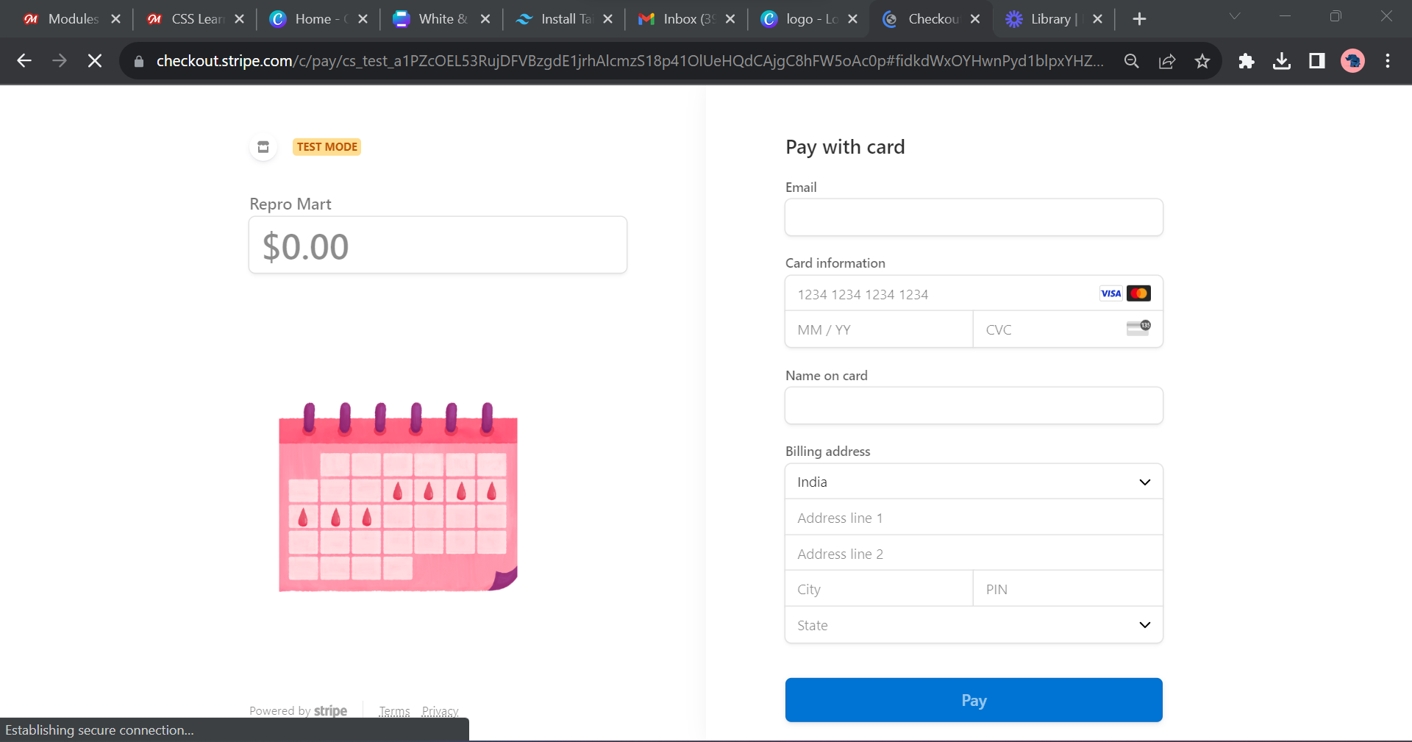Close the Modules tab
1412x742 pixels.
click(115, 19)
